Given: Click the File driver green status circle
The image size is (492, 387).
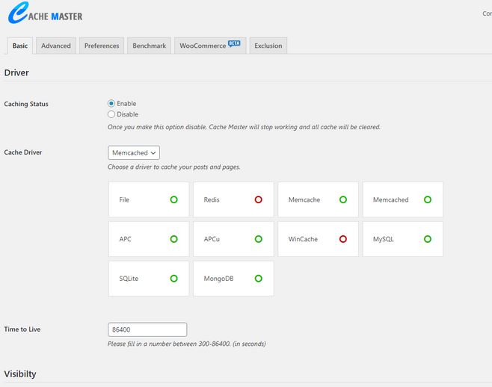Looking at the screenshot, I should pyautogui.click(x=173, y=199).
